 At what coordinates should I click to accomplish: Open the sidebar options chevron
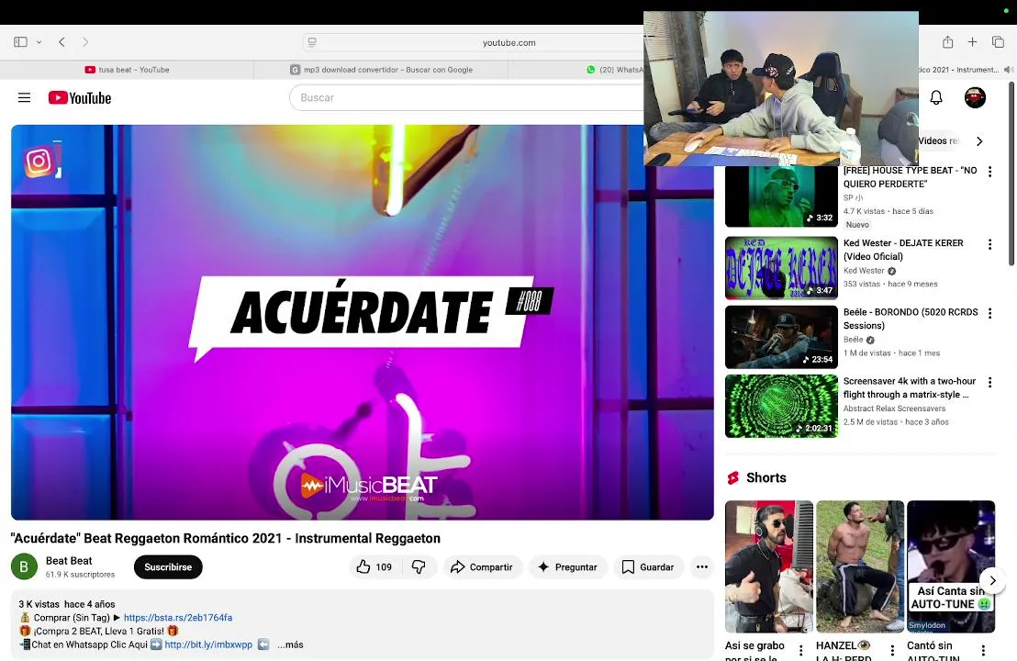39,42
